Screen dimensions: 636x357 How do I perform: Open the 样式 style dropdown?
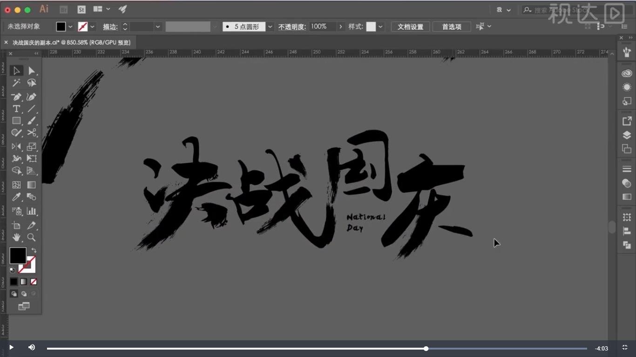pos(380,26)
